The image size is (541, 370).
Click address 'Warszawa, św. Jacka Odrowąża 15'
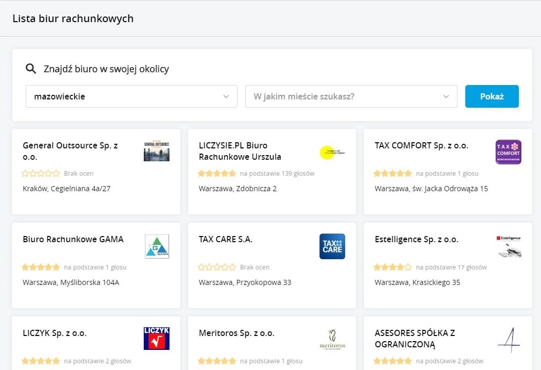click(x=431, y=189)
